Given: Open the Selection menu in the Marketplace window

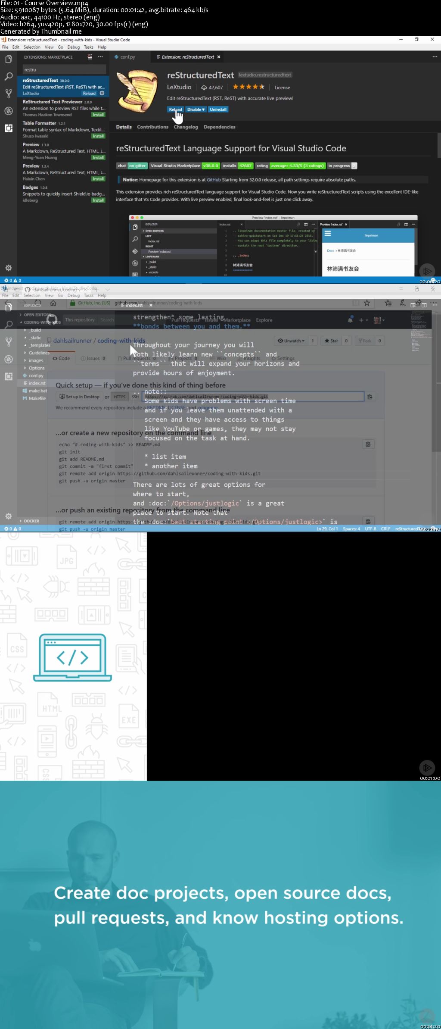Looking at the screenshot, I should point(32,47).
